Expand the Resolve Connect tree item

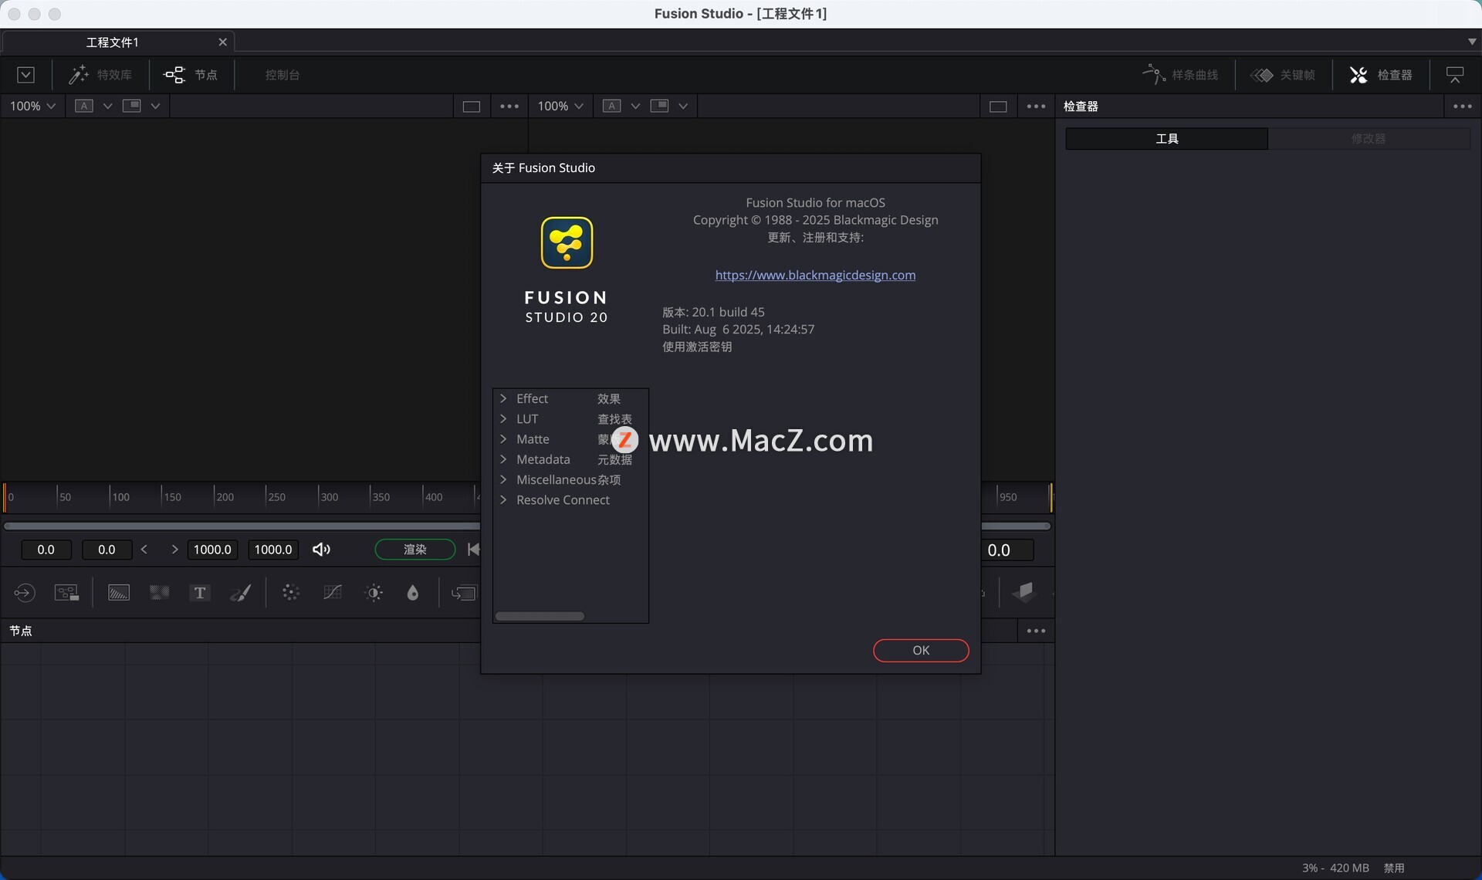click(503, 499)
